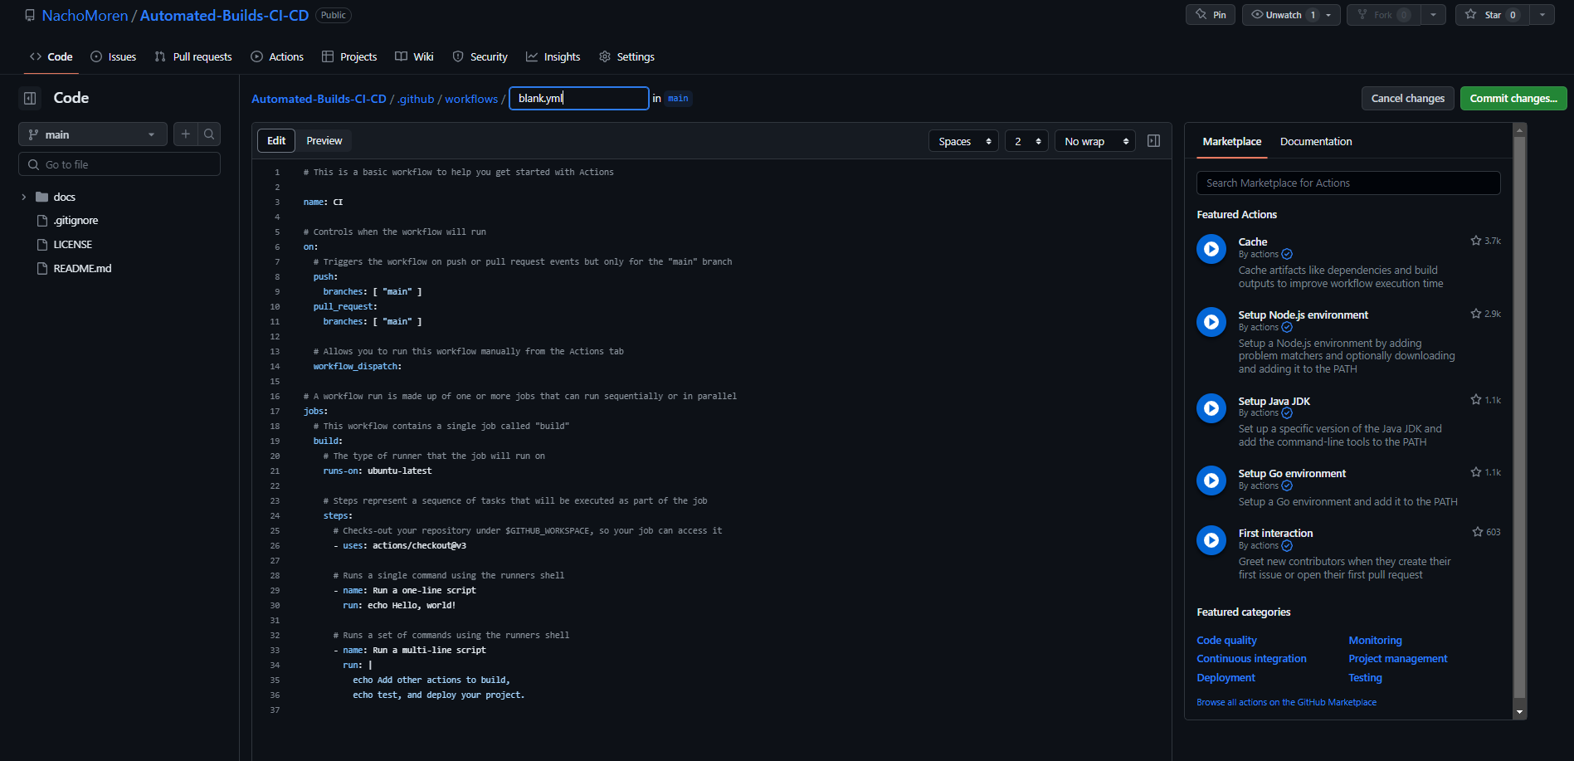Click Cancel changes button
Screen dimensions: 1574x761
tap(1407, 98)
